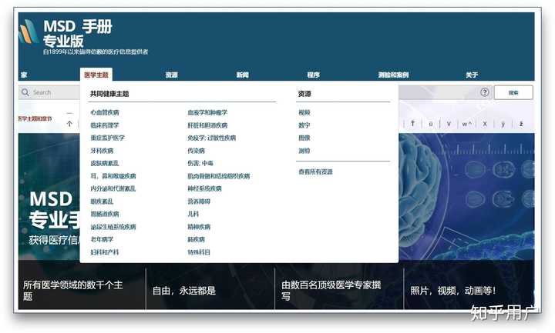Open the 特殊科目 topic link

[x=199, y=252]
